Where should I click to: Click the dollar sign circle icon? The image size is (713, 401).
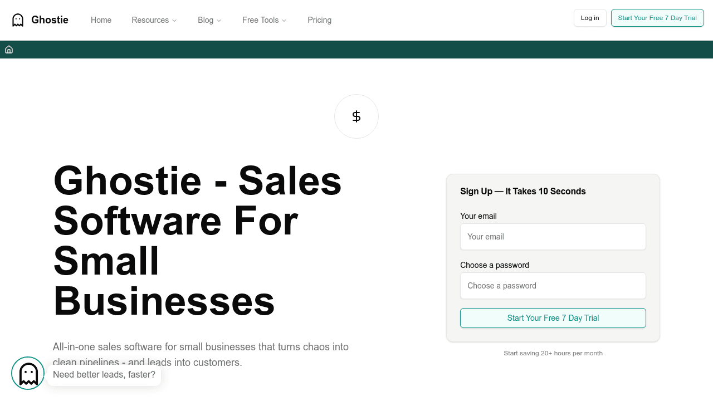point(356,116)
